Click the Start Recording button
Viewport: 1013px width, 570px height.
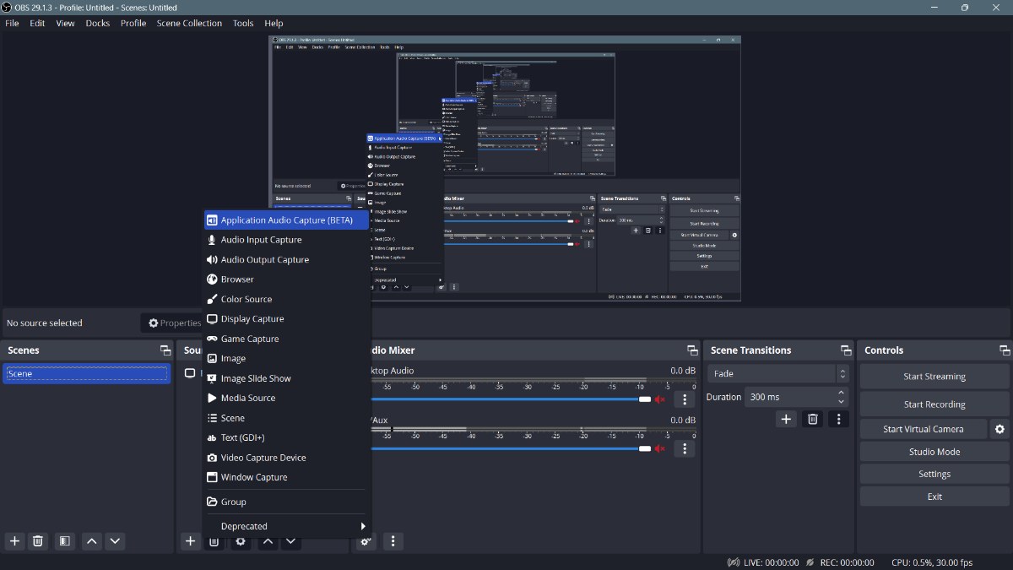[x=934, y=404]
